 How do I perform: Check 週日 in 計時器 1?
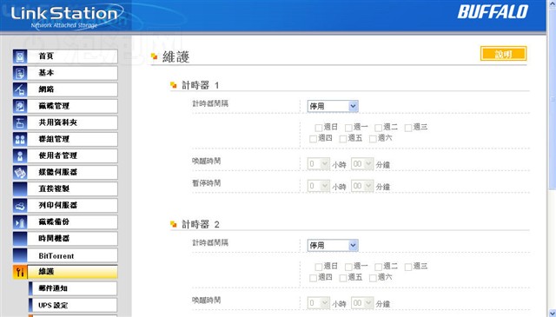point(319,128)
